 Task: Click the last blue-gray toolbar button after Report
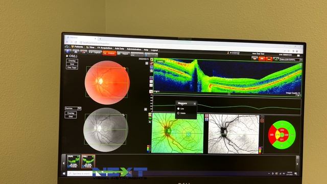click(x=151, y=55)
